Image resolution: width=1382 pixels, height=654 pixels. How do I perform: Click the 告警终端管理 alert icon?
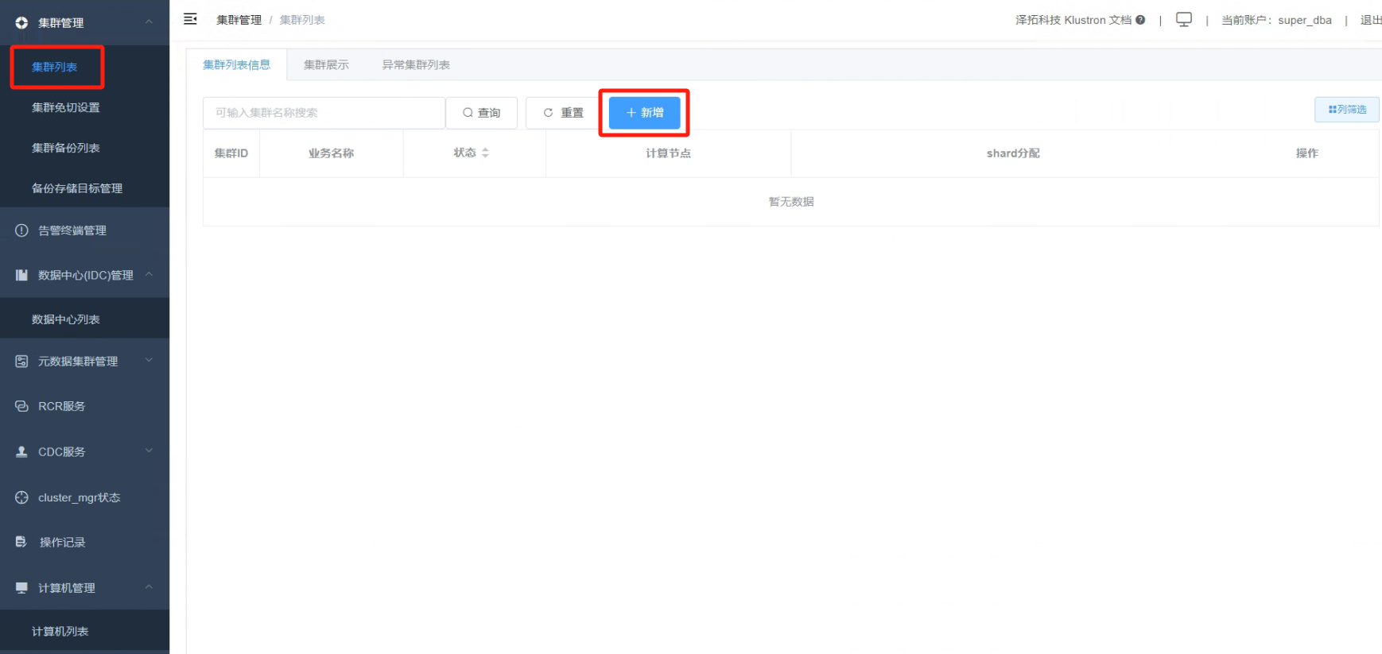(x=21, y=230)
